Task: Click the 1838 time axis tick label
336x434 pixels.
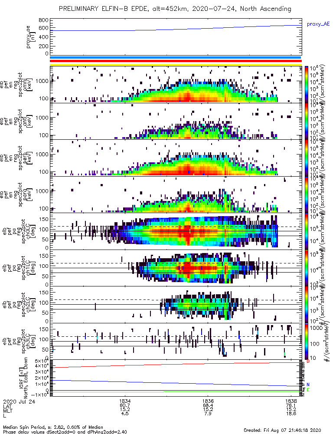Action: coord(291,401)
